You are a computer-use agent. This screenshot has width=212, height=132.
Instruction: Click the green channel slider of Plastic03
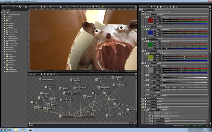click(x=185, y=46)
